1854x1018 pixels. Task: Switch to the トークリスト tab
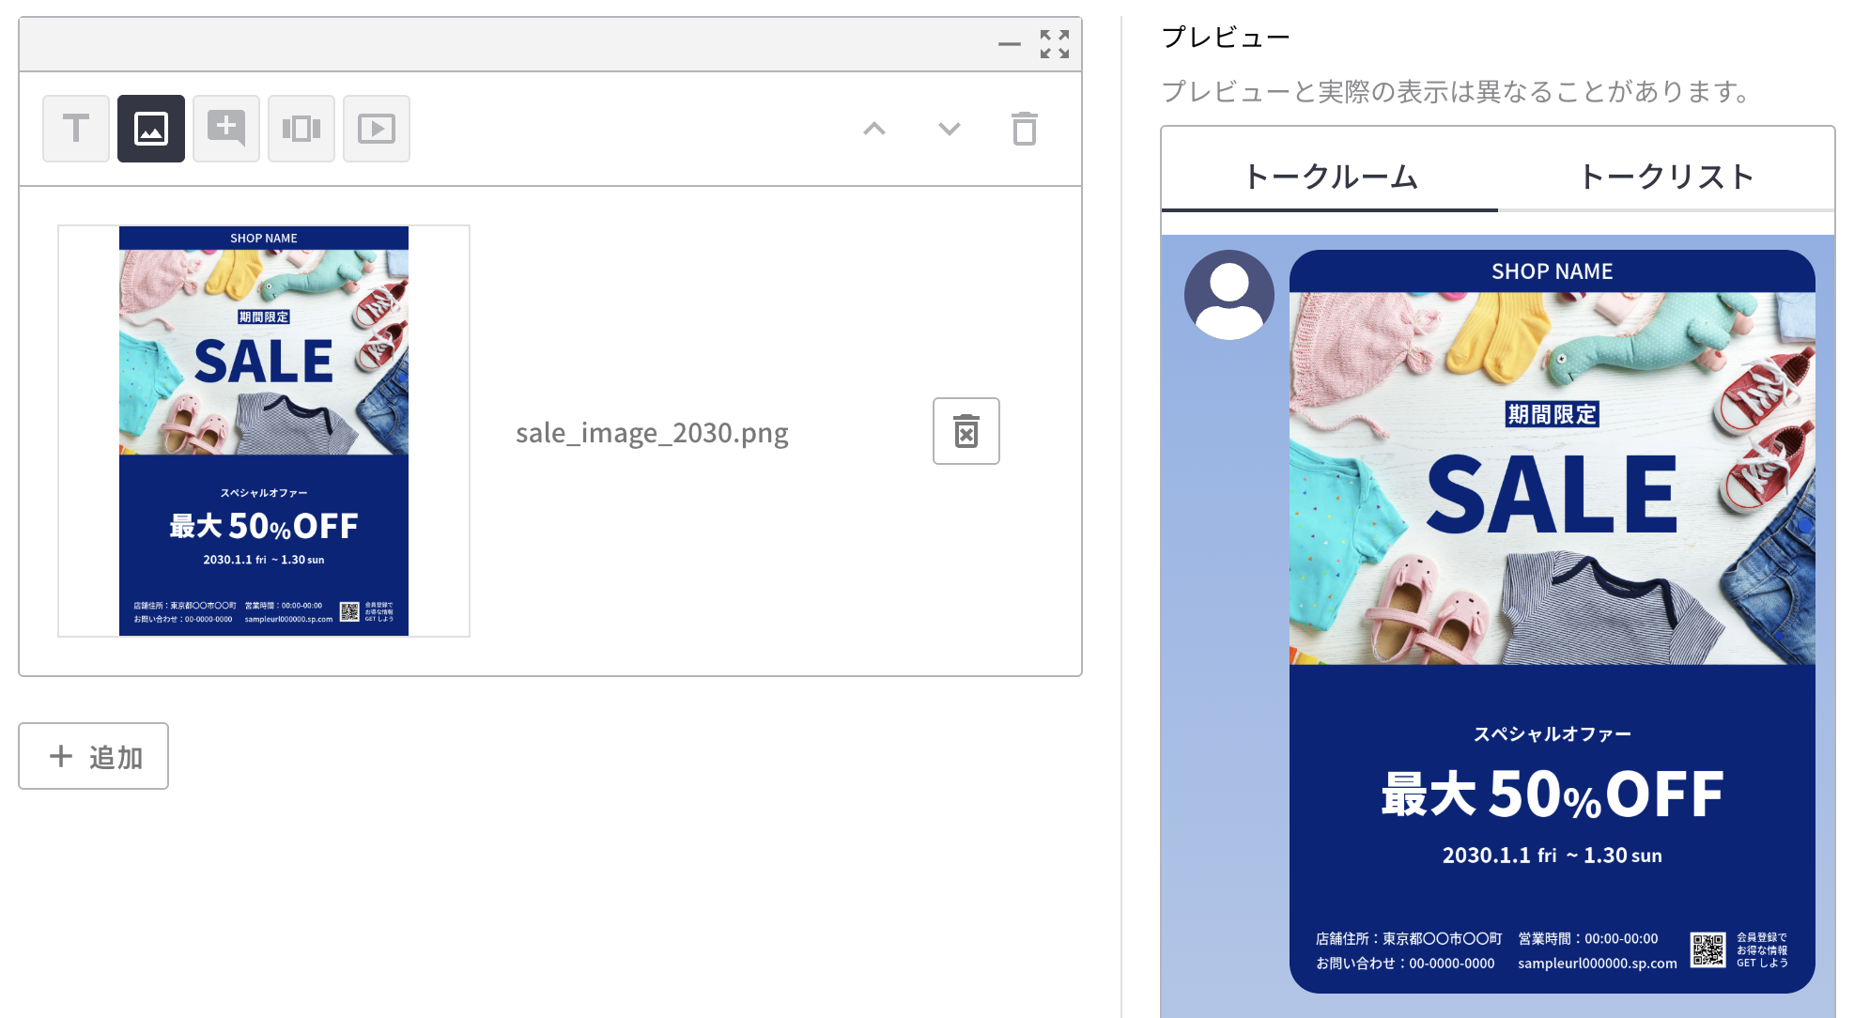[1666, 177]
